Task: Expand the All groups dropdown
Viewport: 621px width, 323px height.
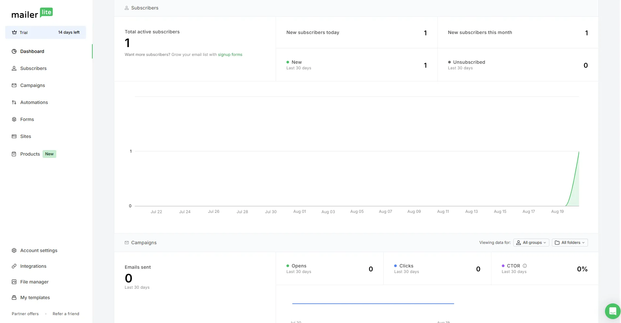Action: (531, 243)
